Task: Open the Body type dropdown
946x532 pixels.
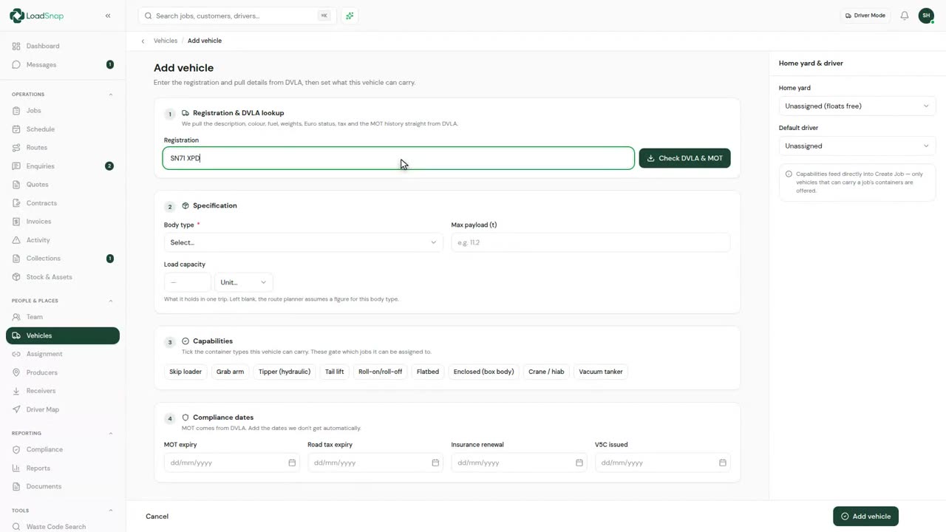Action: (x=303, y=242)
